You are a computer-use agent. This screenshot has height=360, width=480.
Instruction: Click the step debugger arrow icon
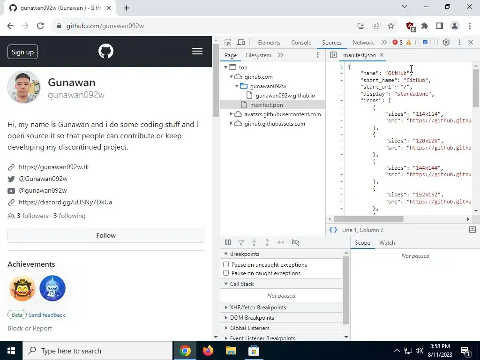pyautogui.click(x=280, y=242)
